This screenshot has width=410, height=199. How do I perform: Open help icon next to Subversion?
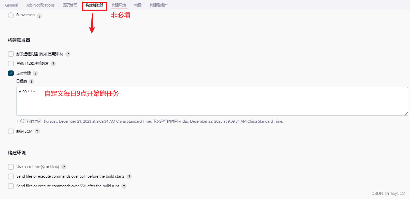coord(39,16)
